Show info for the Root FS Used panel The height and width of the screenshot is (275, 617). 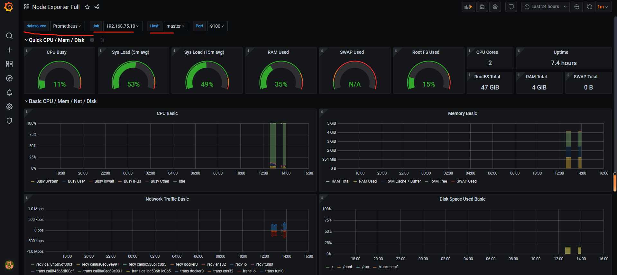396,51
